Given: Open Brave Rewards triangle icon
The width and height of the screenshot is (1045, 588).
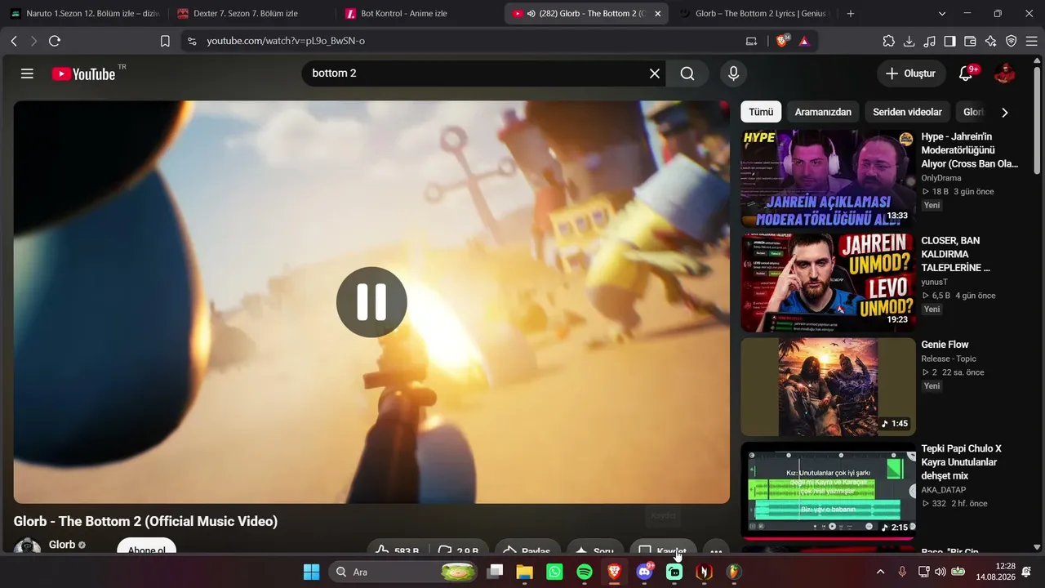Looking at the screenshot, I should [x=804, y=41].
